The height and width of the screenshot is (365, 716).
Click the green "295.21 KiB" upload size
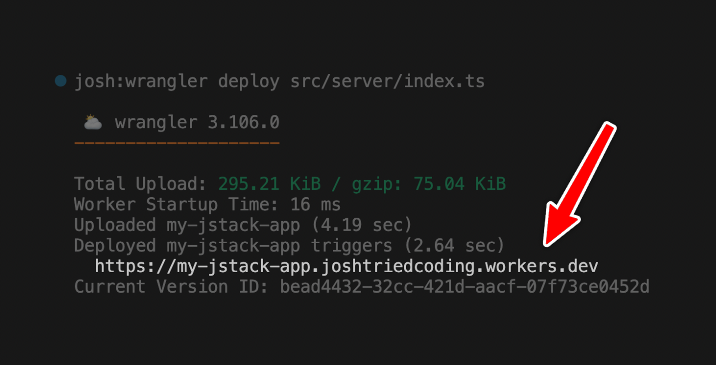[x=269, y=184]
